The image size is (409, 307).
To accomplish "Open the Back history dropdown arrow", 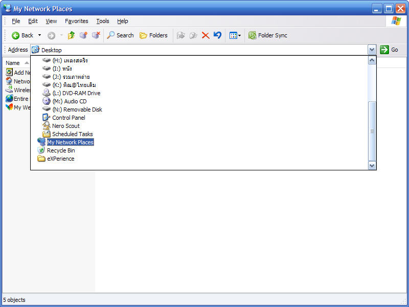I will point(40,35).
